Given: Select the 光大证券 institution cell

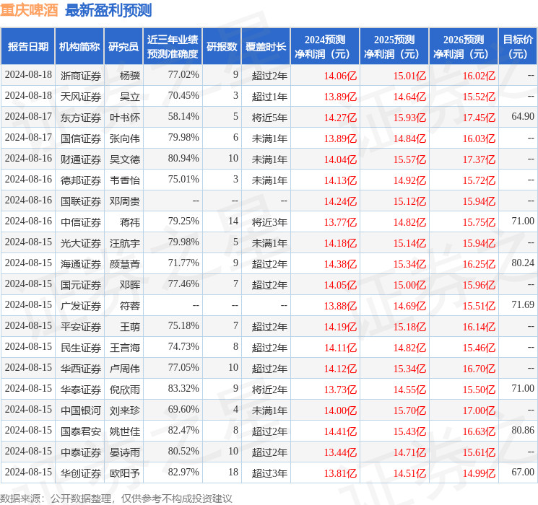Looking at the screenshot, I should (81, 243).
